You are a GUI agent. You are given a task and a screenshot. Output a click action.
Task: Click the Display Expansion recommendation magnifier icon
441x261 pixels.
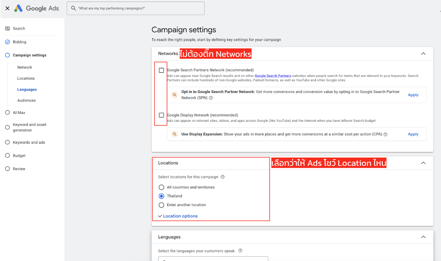coord(174,134)
